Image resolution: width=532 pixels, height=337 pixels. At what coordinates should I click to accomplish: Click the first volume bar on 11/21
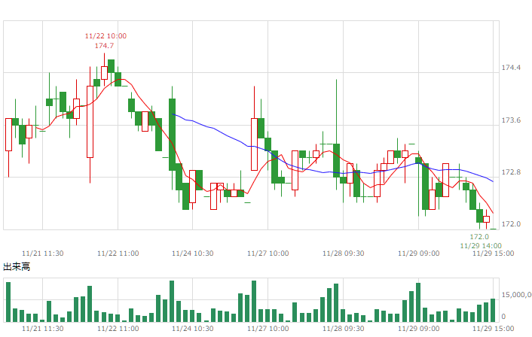tap(8, 302)
